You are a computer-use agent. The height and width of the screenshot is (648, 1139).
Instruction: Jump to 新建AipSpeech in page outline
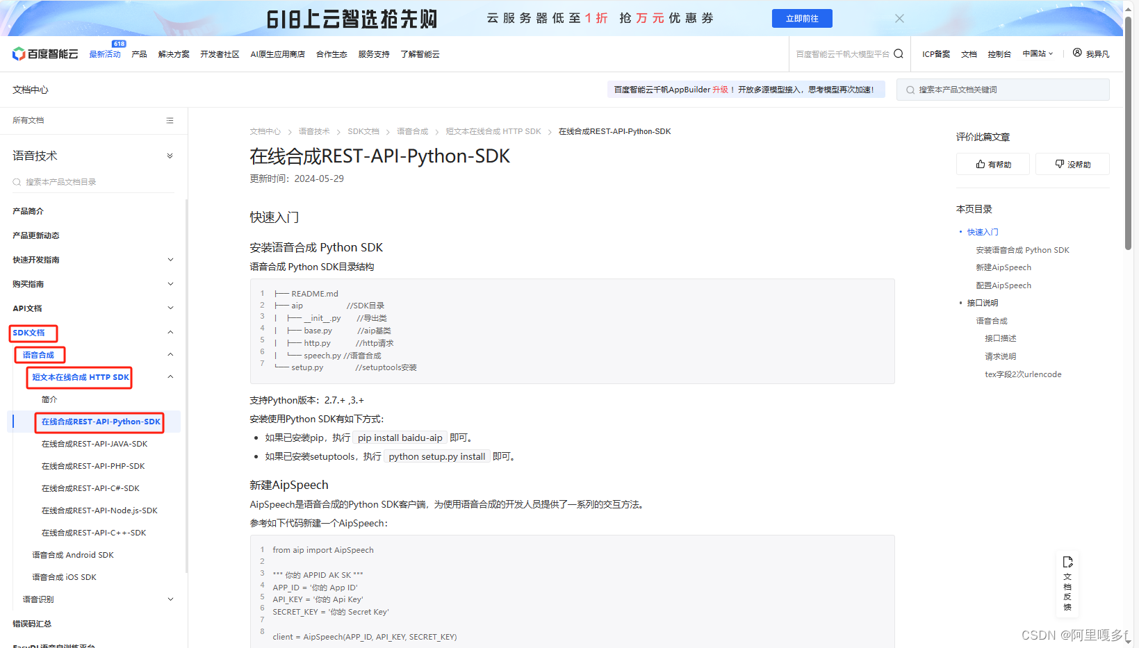click(x=1003, y=267)
